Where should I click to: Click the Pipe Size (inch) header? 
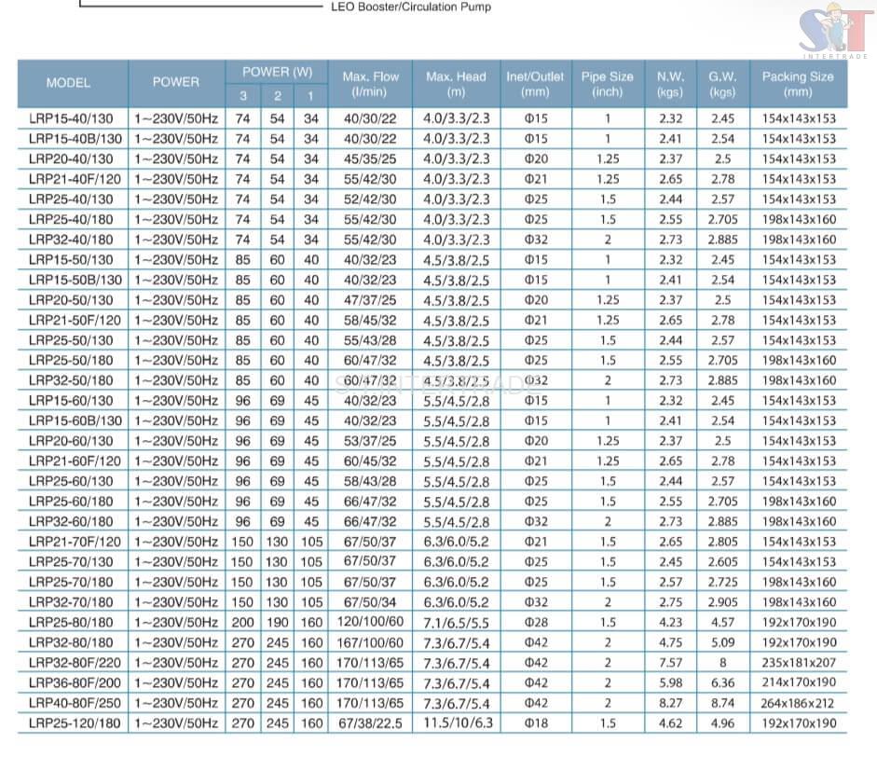point(607,84)
